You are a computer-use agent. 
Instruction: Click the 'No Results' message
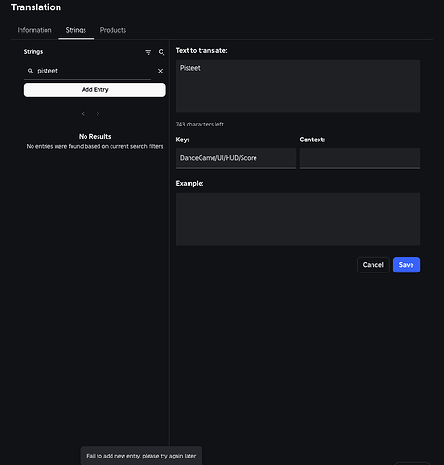point(95,137)
